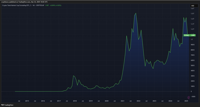Screen dimensions: 200x107
Task: Click the 1.5T price axis label
Action: click(x=193, y=14)
